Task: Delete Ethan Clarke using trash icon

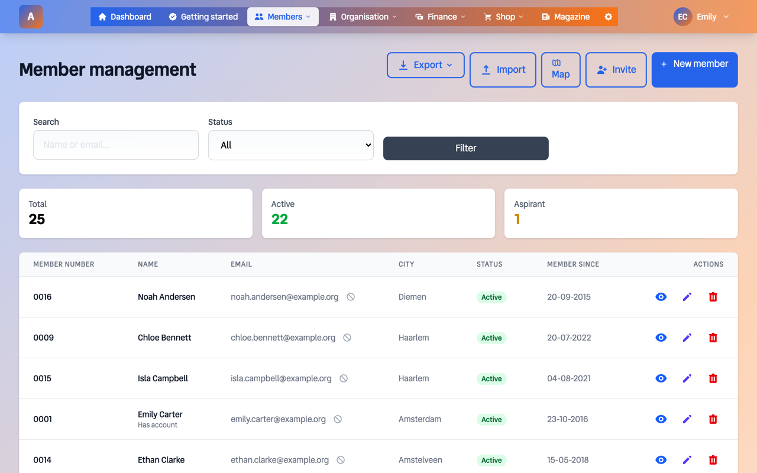Action: (713, 460)
